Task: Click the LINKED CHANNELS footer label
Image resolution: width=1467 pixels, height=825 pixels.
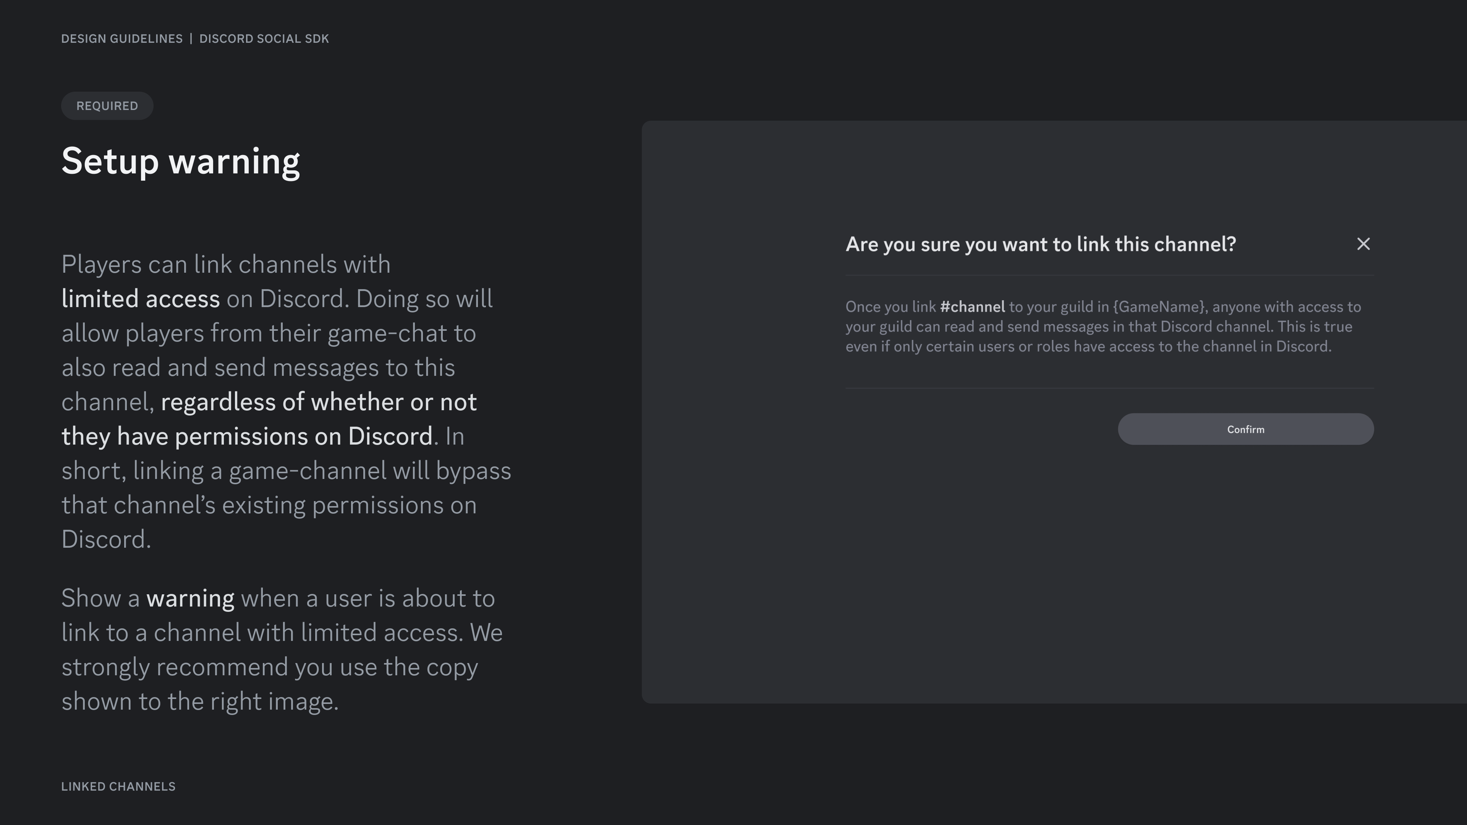Action: (x=118, y=786)
